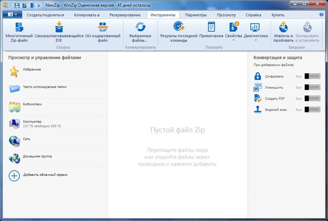
Task: Select the Инструменты tab
Action: point(163,15)
